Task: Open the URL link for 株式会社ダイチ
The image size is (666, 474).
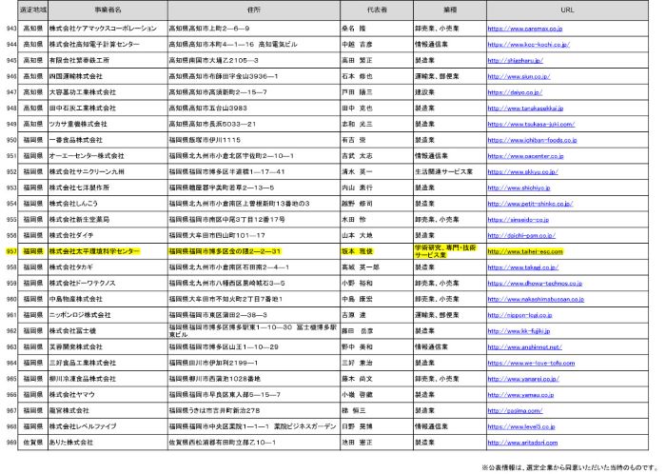Action: (521, 235)
